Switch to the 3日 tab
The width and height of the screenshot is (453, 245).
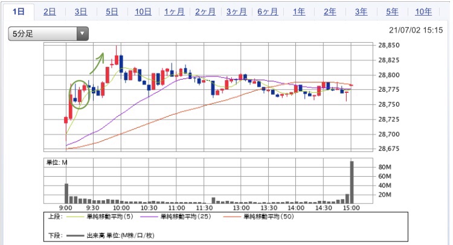[x=80, y=11]
